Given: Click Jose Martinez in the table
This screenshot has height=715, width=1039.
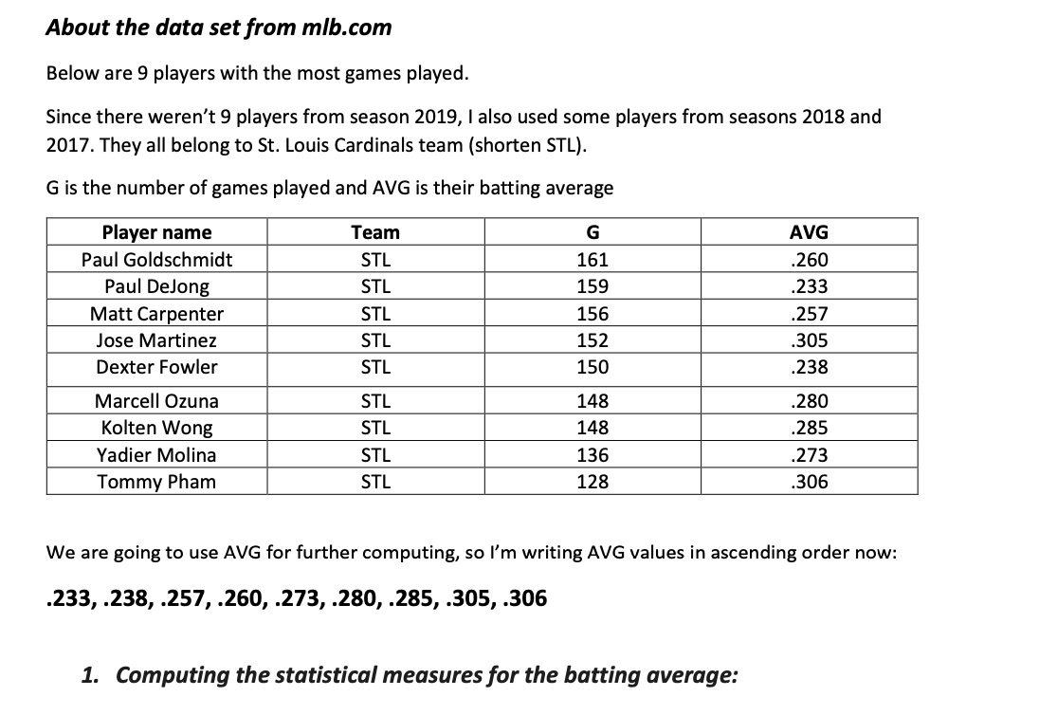Looking at the screenshot, I should coord(156,339).
